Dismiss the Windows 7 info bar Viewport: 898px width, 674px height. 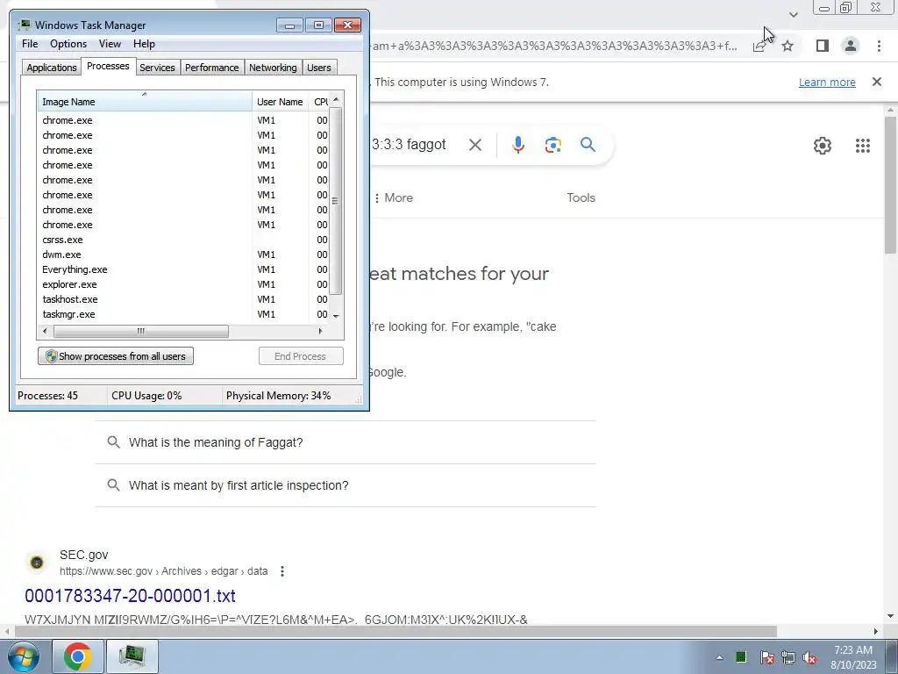pos(876,82)
